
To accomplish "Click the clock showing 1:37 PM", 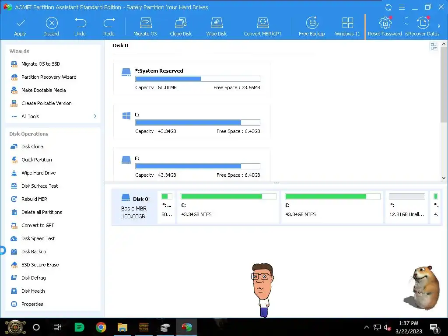I will pos(409,323).
